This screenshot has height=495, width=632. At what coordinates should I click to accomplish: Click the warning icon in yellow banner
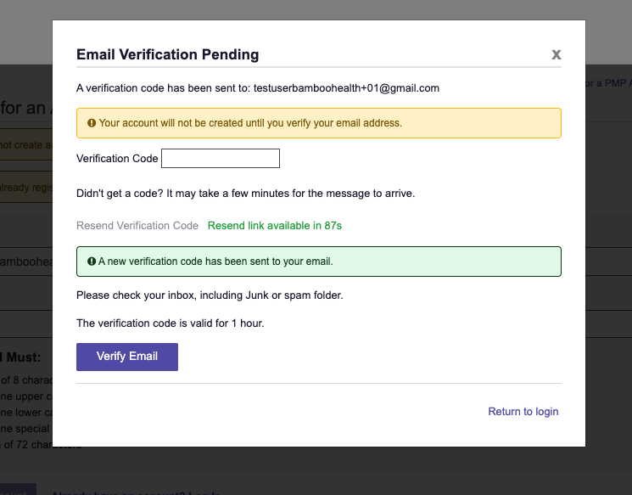pyautogui.click(x=92, y=122)
